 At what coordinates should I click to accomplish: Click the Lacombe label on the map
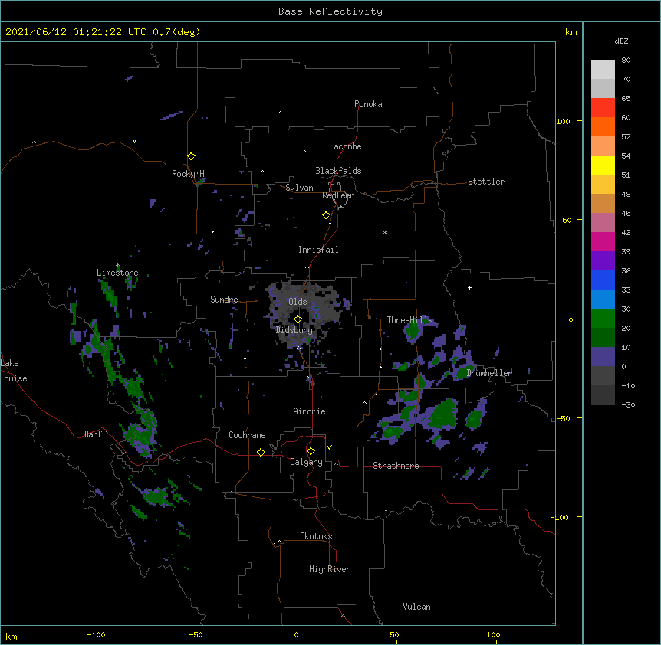(345, 146)
